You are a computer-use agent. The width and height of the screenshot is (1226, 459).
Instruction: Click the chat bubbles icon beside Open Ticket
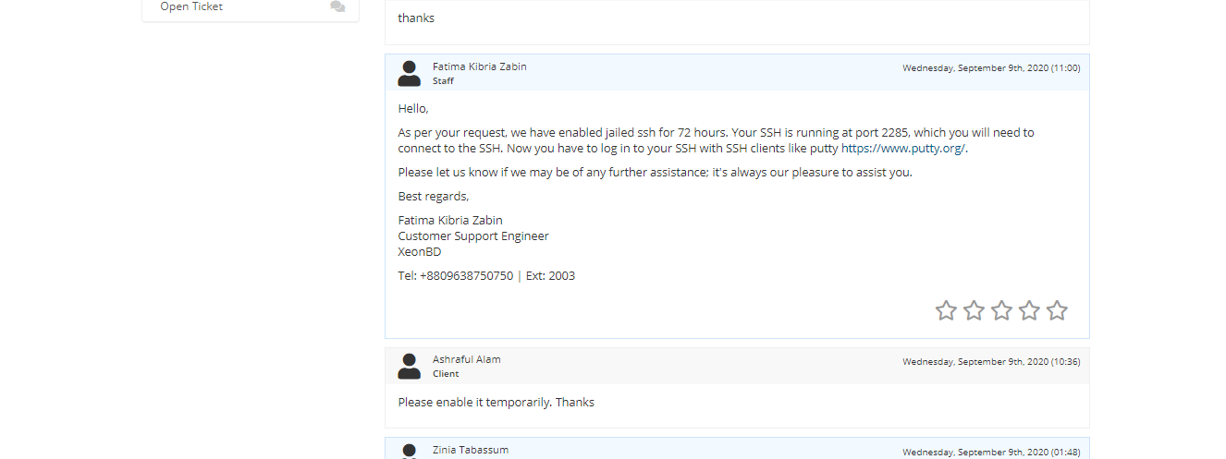click(x=337, y=7)
